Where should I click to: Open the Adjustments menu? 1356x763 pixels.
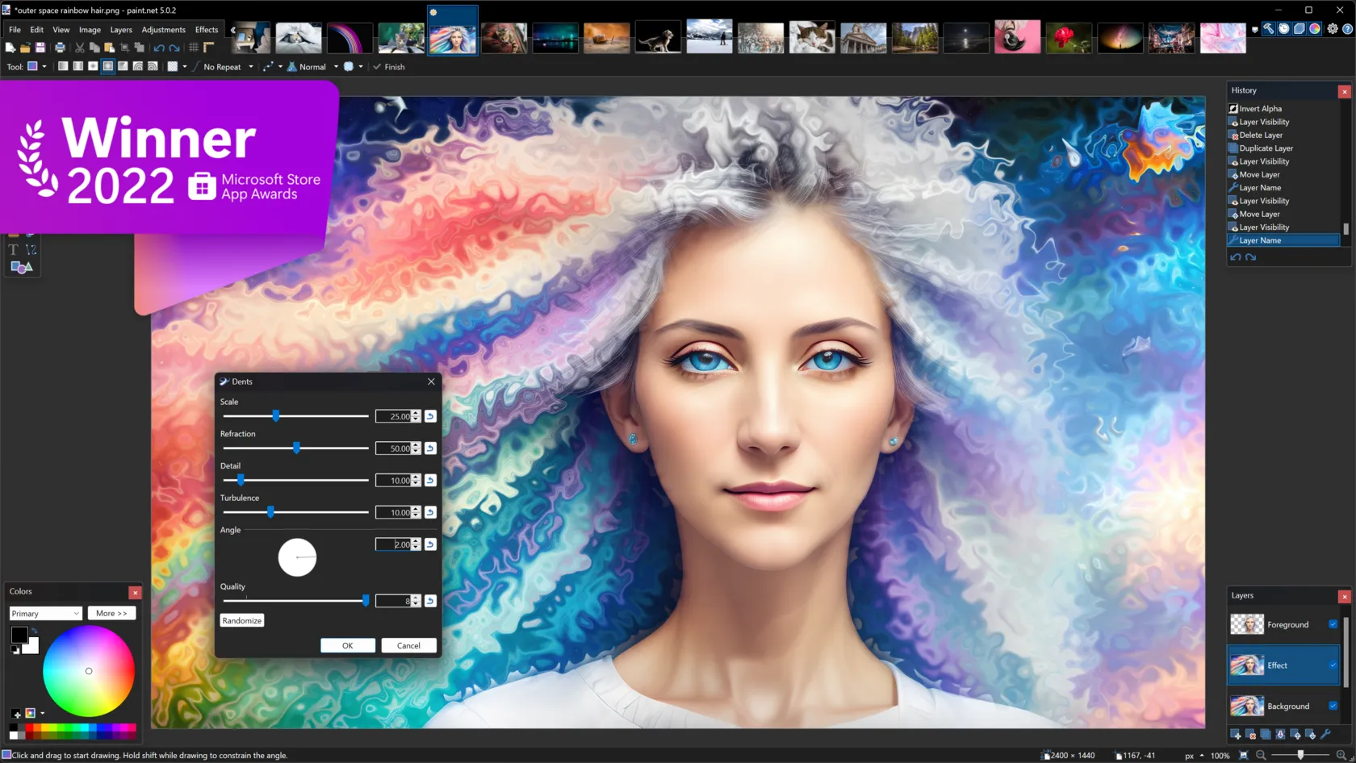pos(163,29)
